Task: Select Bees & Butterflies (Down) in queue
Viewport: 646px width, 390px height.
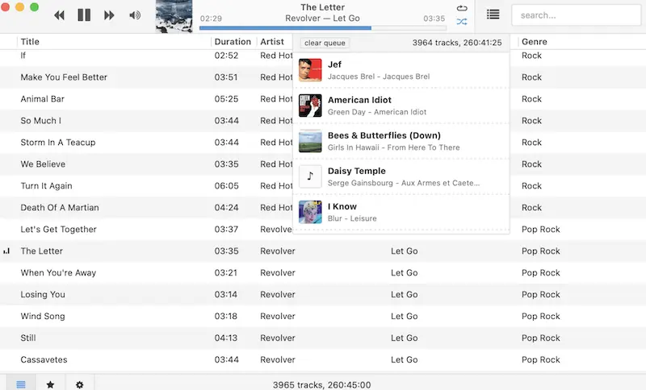Action: [401, 141]
